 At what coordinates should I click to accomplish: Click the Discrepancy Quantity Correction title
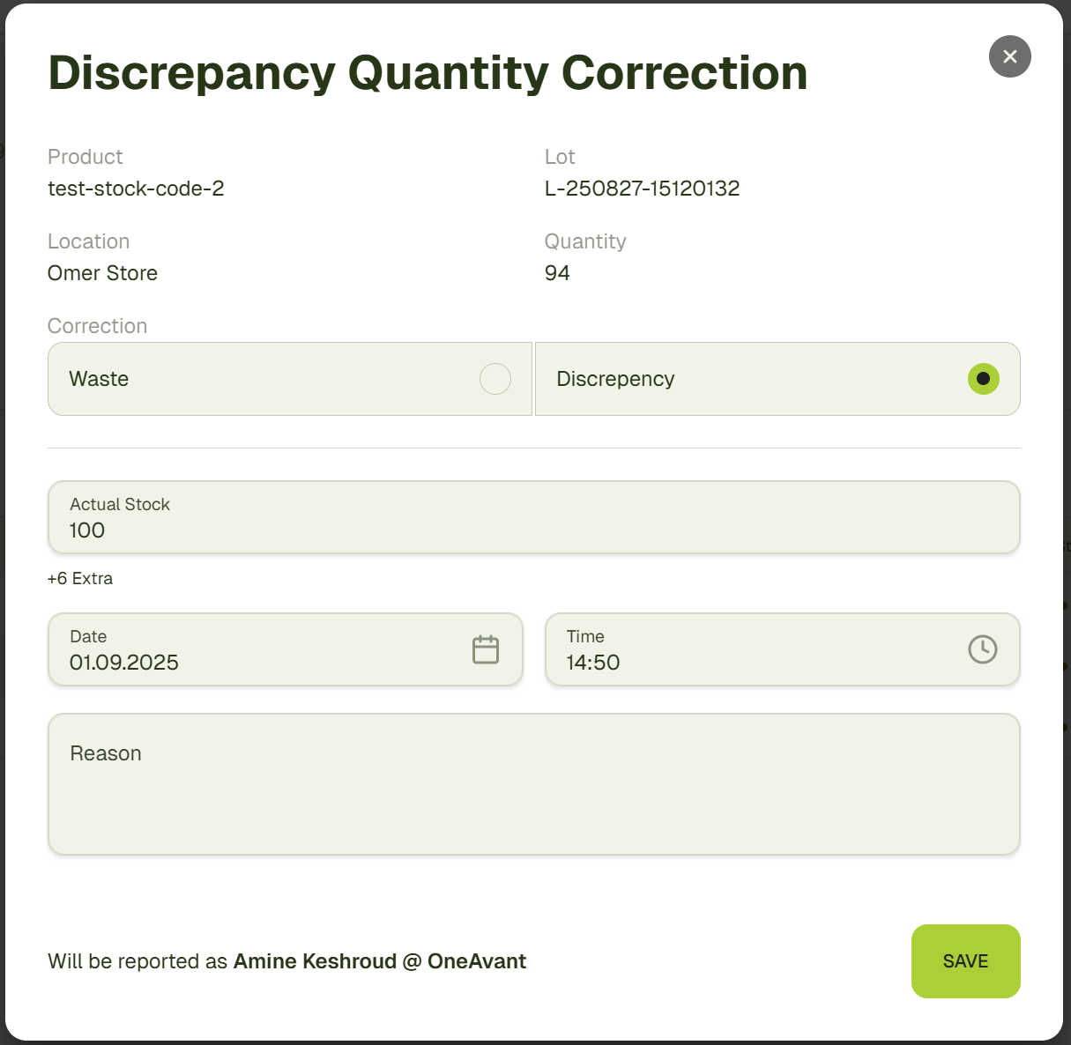(428, 73)
